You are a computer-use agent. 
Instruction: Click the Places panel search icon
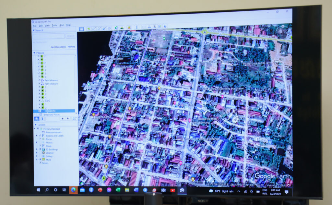coord(37,119)
